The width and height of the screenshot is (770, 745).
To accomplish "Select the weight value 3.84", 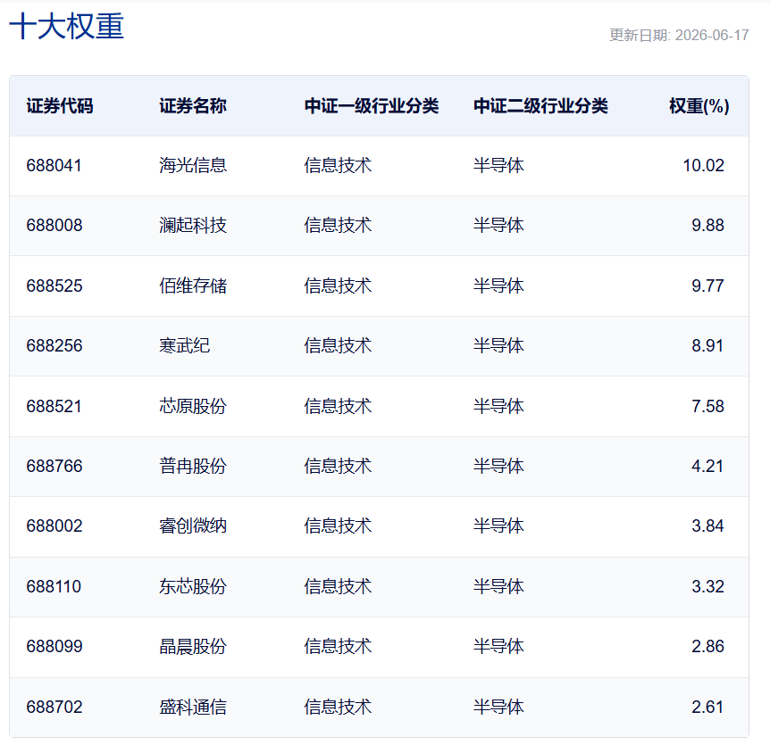I will [708, 526].
